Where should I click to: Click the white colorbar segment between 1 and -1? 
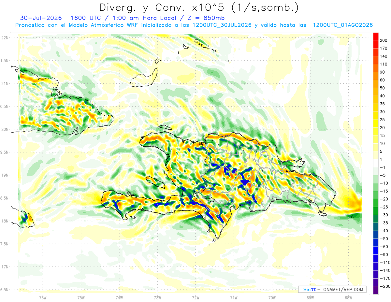click(x=376, y=163)
